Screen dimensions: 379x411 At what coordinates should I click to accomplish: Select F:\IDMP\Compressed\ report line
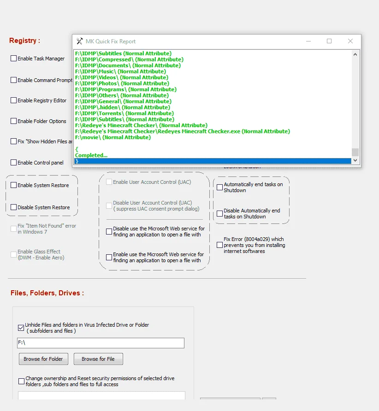[129, 59]
